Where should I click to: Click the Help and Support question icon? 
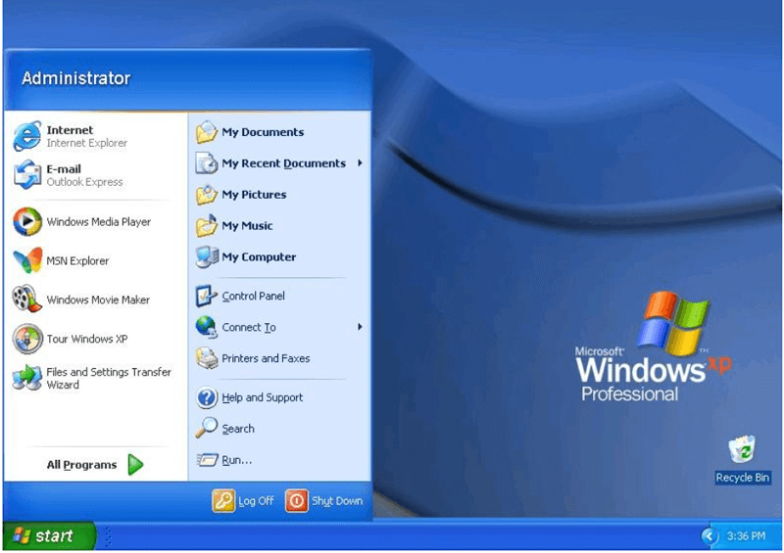[x=207, y=397]
